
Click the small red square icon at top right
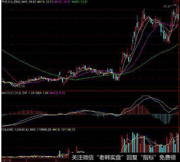coord(177,2)
